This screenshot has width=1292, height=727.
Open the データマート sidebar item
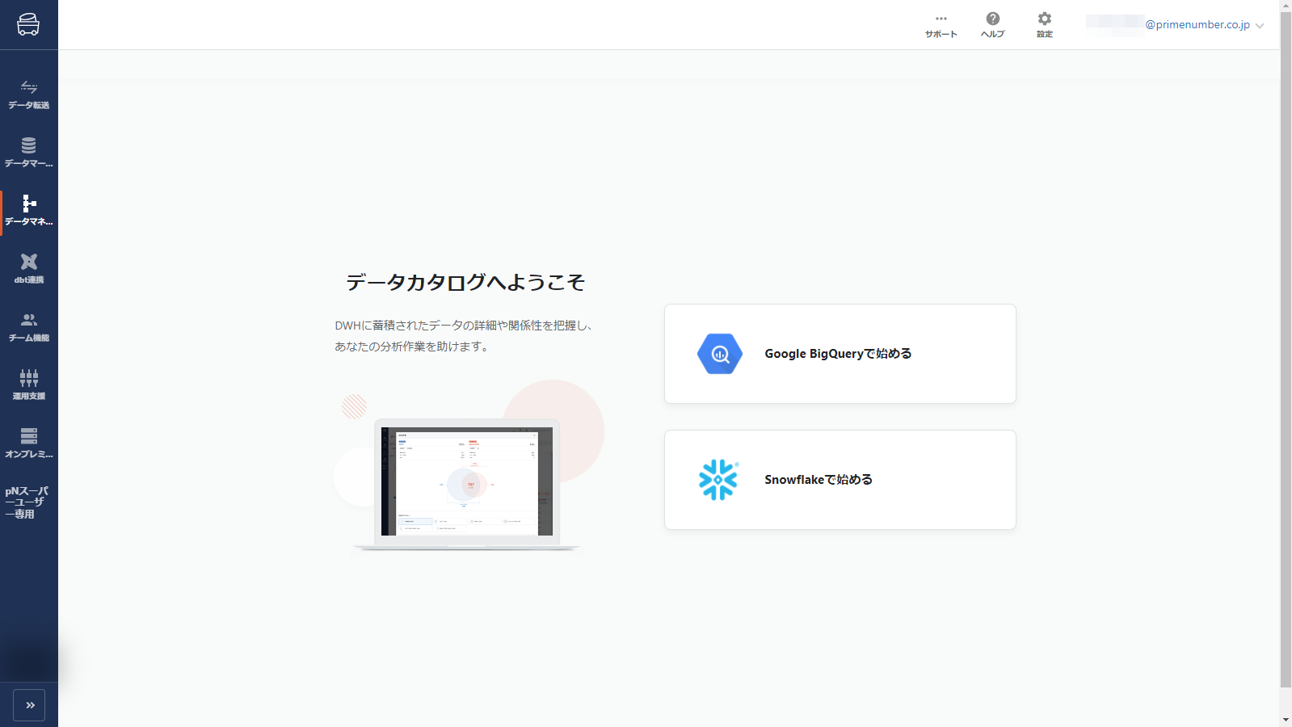29,154
